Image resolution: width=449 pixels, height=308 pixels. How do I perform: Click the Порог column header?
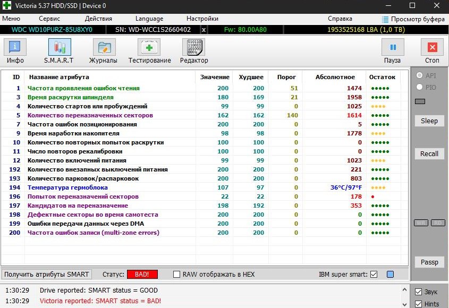(286, 77)
